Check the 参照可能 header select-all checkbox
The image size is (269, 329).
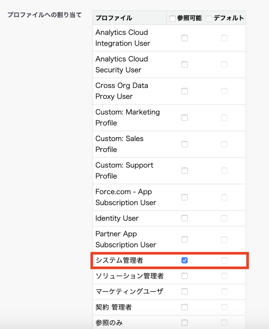coord(172,19)
